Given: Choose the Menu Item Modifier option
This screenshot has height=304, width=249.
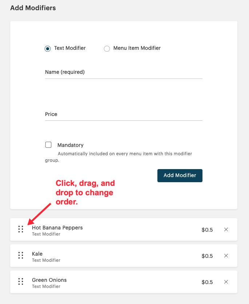Looking at the screenshot, I should pyautogui.click(x=107, y=48).
